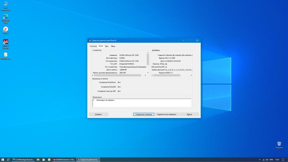Viewport: 288px width, 162px height.
Task: Click "Модель WDDM 2.7" text
Action: [x=166, y=73]
